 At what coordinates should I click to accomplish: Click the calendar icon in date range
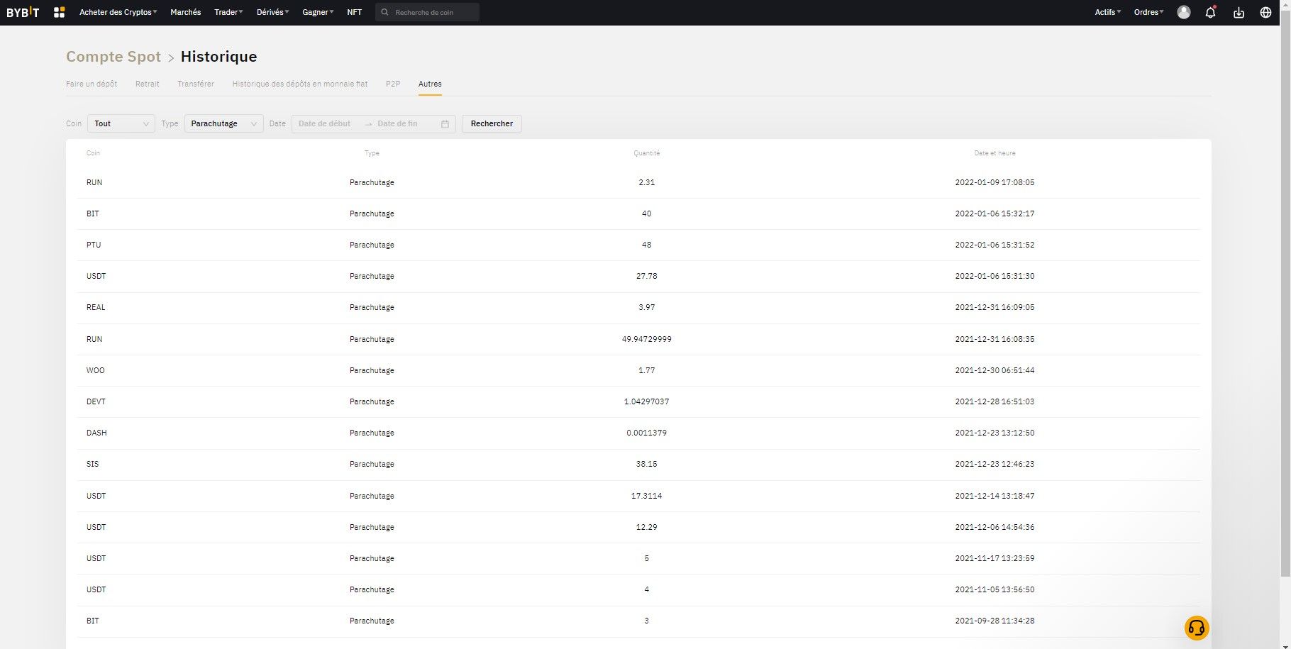click(445, 124)
